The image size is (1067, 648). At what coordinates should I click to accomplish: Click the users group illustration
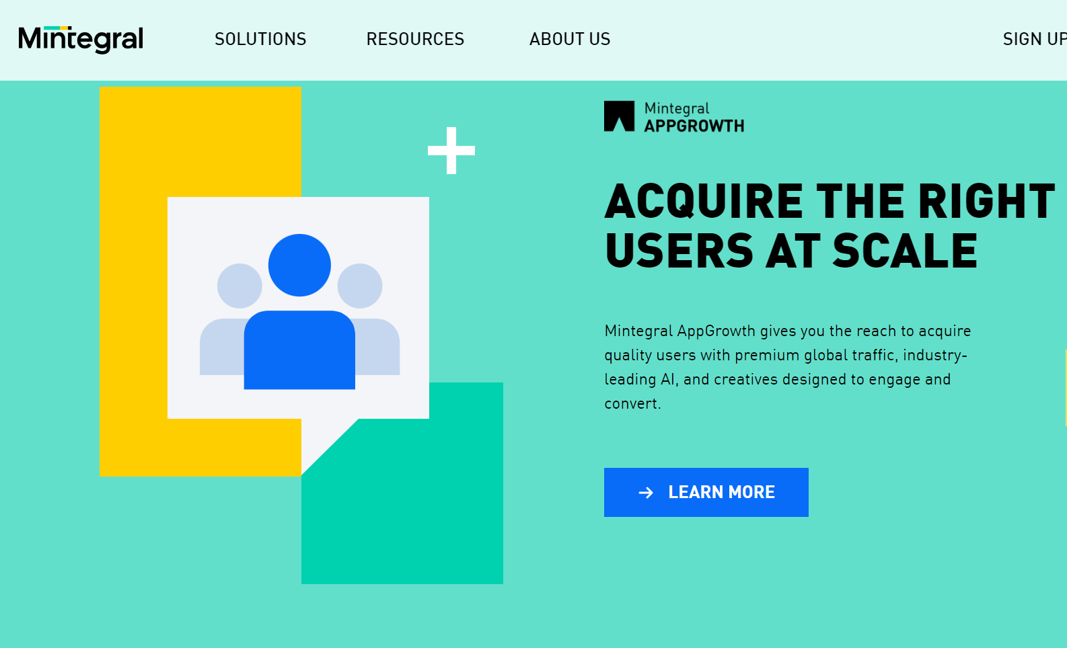[299, 312]
